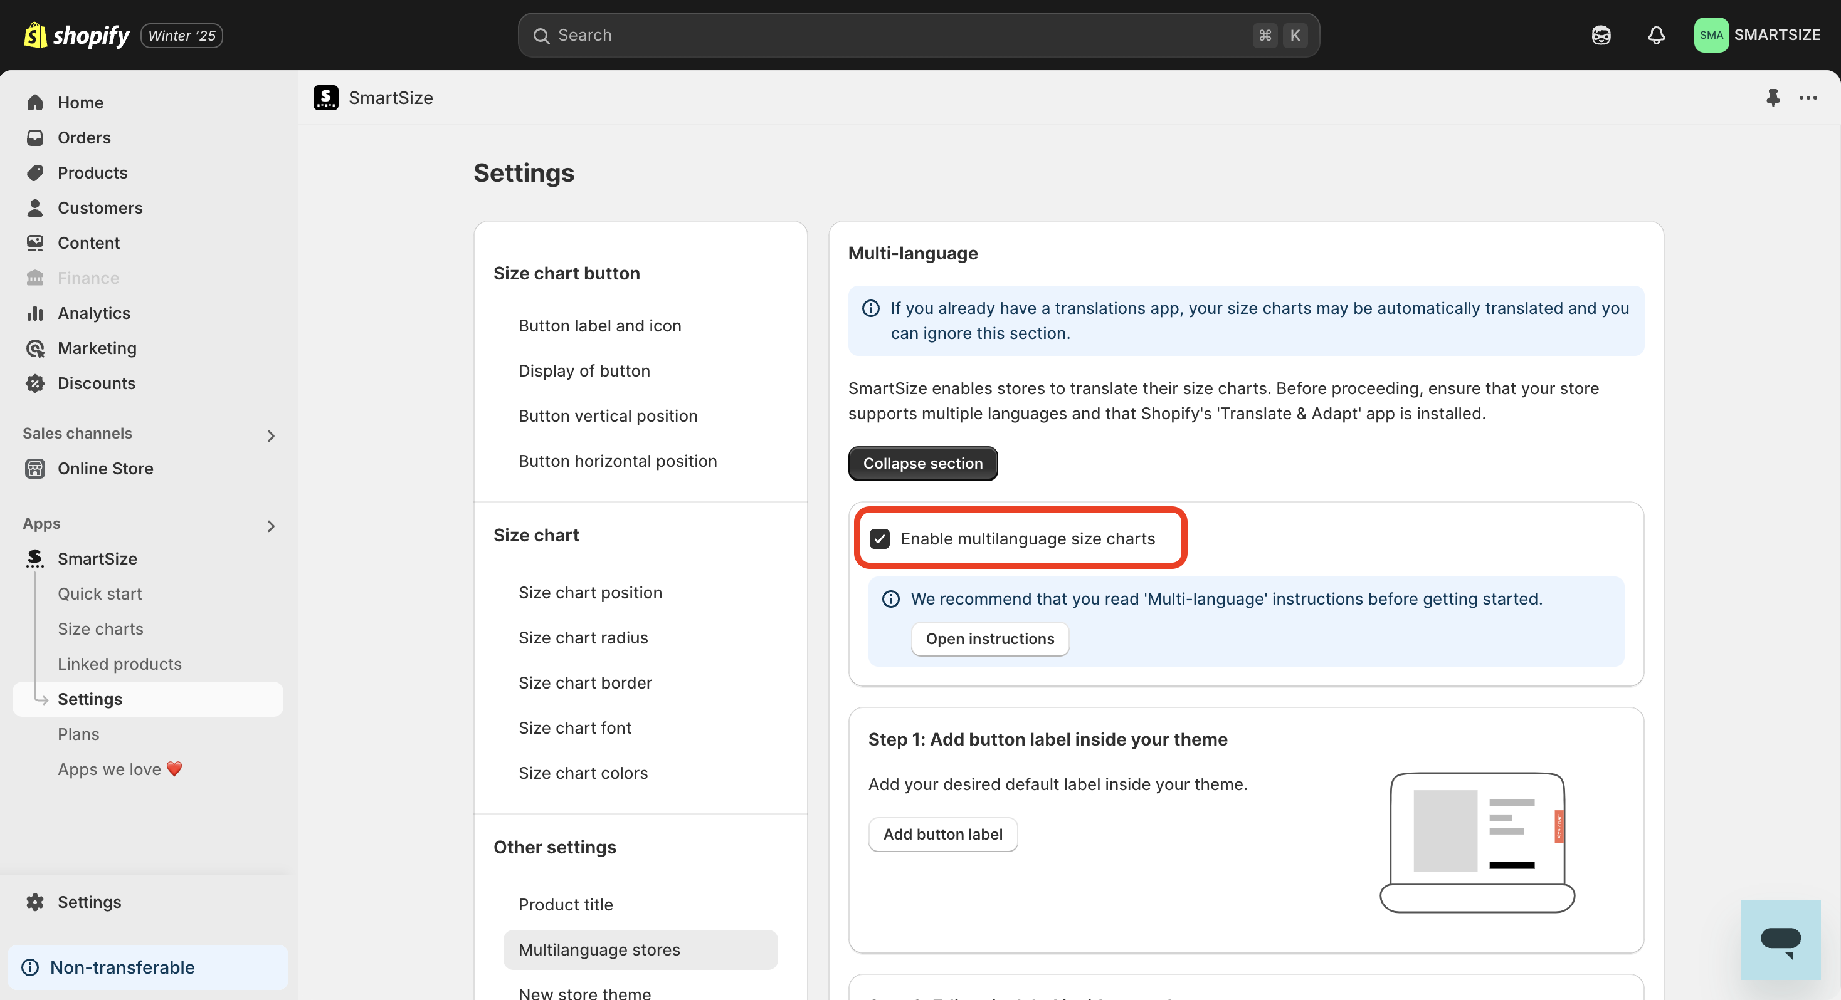
Task: Open Apps we love page
Action: tap(120, 769)
